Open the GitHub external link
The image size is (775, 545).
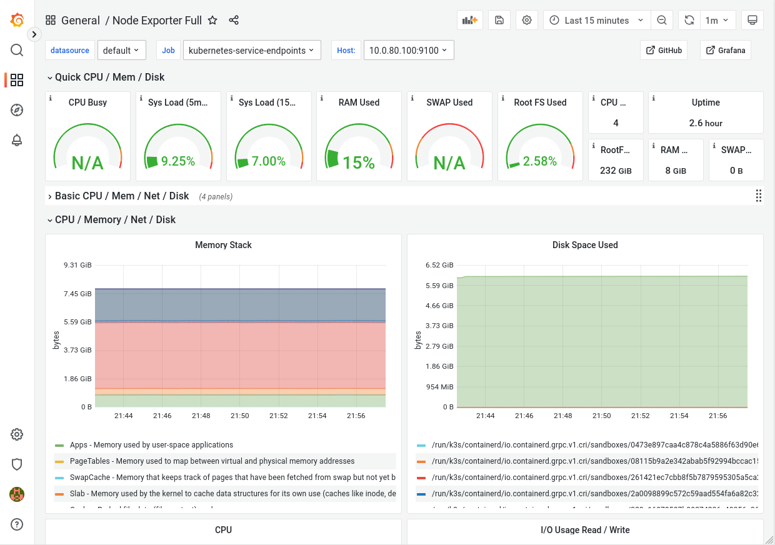pos(664,50)
